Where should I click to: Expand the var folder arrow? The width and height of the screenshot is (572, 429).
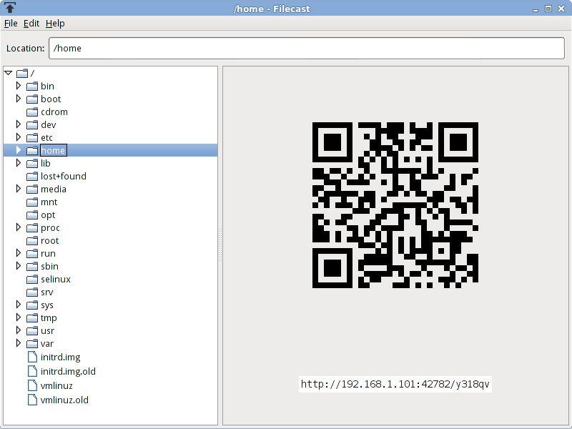(x=19, y=343)
